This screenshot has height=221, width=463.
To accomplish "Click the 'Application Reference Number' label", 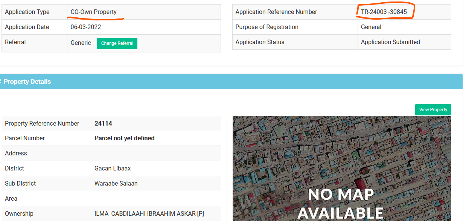I will coord(276,12).
